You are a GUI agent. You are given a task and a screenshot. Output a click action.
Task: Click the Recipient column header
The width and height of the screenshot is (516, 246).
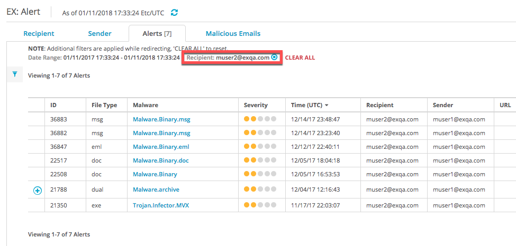click(380, 106)
